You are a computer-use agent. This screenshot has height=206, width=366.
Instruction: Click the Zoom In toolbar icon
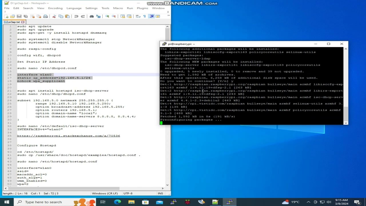107,16
